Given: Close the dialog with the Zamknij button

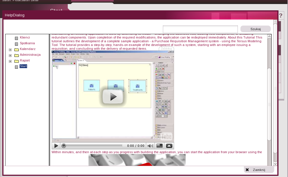Looking at the screenshot, I should pos(259,170).
